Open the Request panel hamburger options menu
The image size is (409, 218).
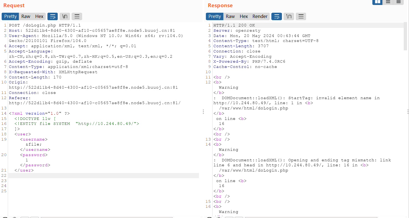[77, 16]
